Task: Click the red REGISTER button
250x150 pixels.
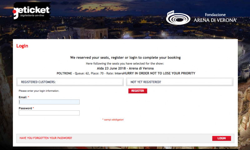Action: (x=138, y=91)
